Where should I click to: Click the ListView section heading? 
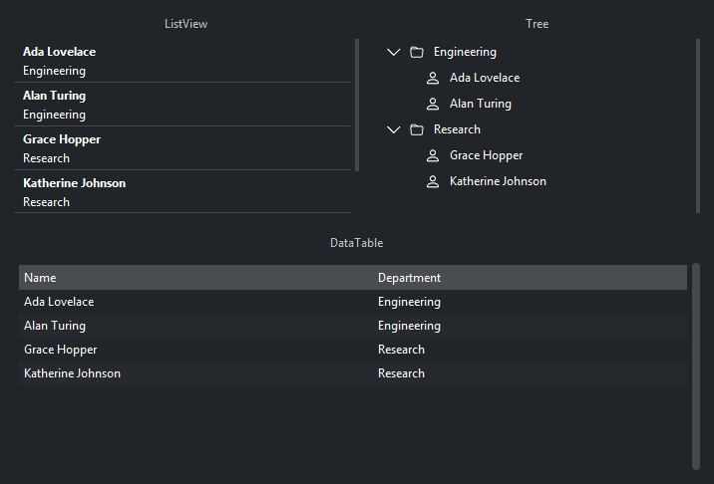(185, 24)
